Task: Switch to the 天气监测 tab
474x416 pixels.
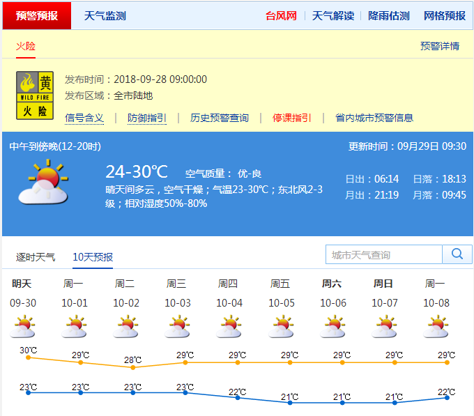Action: pyautogui.click(x=105, y=15)
